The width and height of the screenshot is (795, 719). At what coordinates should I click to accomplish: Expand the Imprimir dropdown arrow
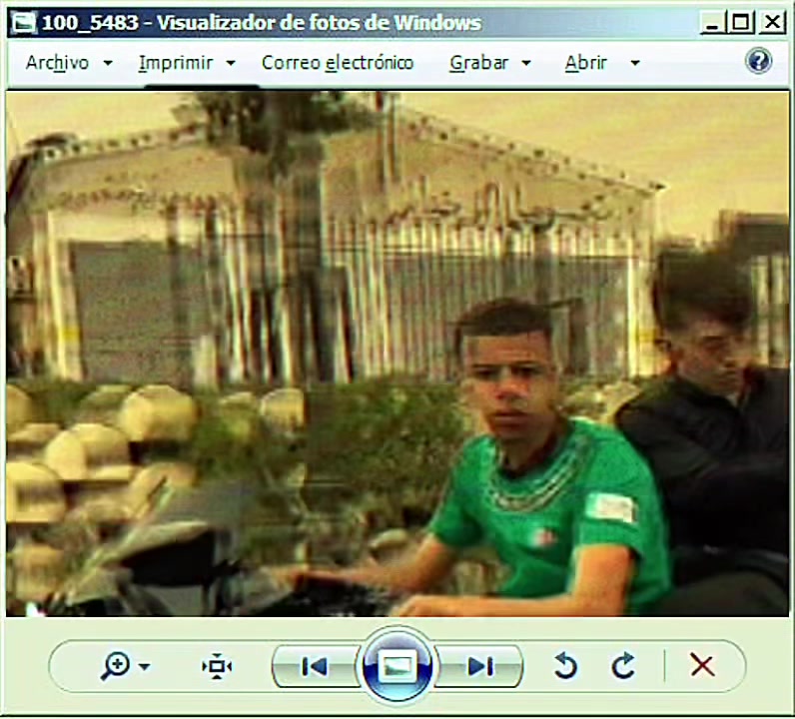pos(231,63)
